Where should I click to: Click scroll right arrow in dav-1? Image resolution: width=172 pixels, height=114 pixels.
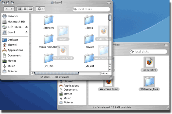106,73
